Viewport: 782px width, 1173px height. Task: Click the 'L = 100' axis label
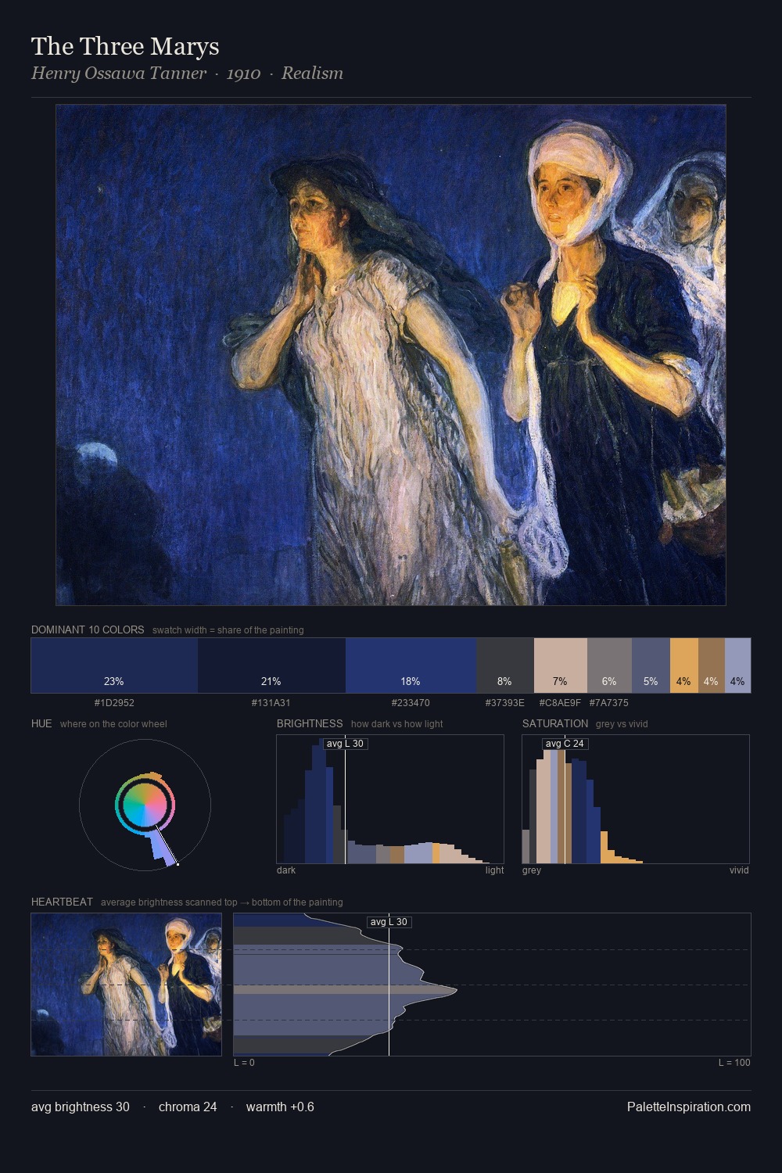coord(734,1063)
